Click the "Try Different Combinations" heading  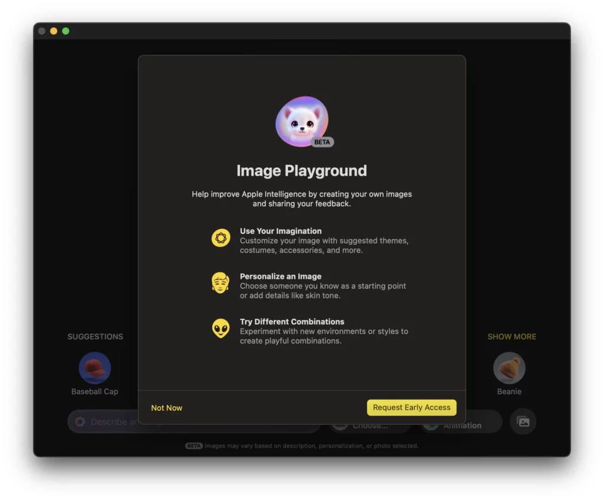coord(292,322)
